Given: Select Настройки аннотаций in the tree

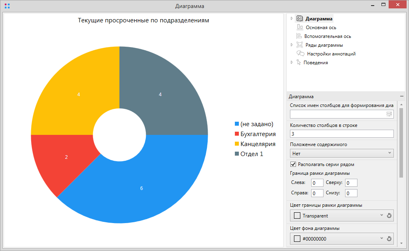Looking at the screenshot, I should point(331,53).
